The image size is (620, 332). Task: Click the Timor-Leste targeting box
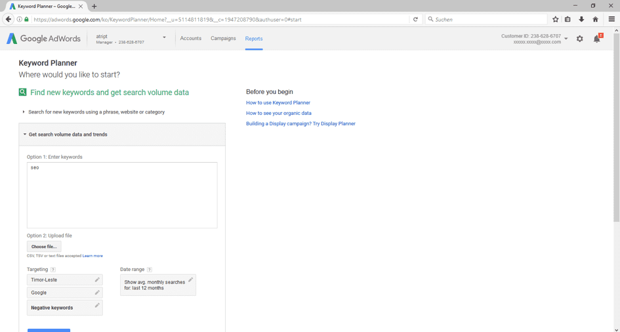pyautogui.click(x=65, y=280)
